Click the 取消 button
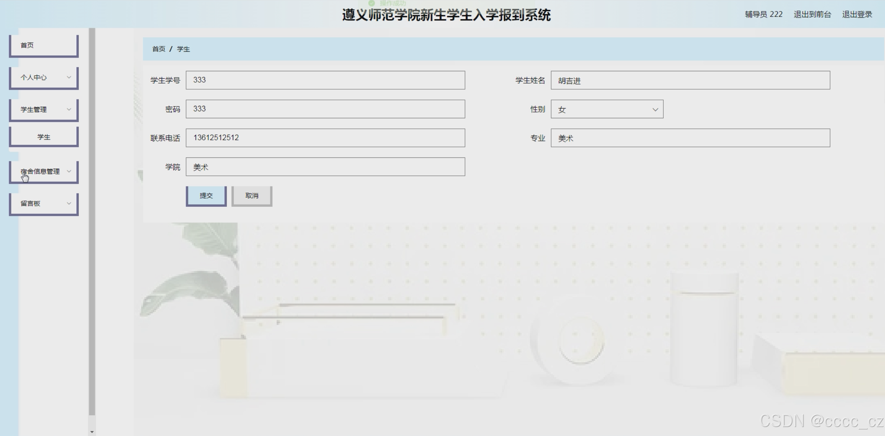This screenshot has height=436, width=885. click(252, 195)
